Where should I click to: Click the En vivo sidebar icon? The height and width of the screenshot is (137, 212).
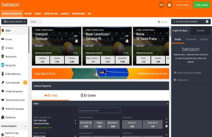point(3,39)
